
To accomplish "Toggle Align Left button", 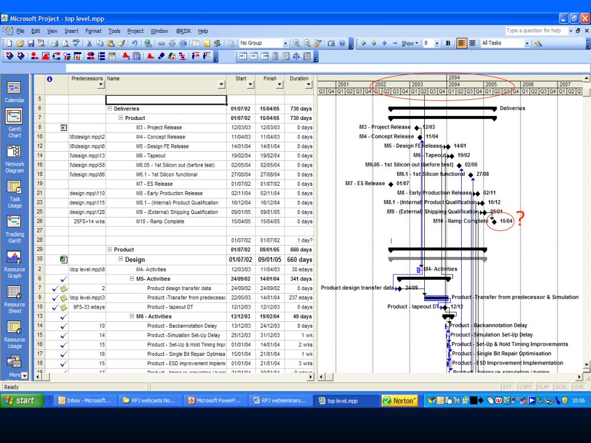I will pos(461,43).
